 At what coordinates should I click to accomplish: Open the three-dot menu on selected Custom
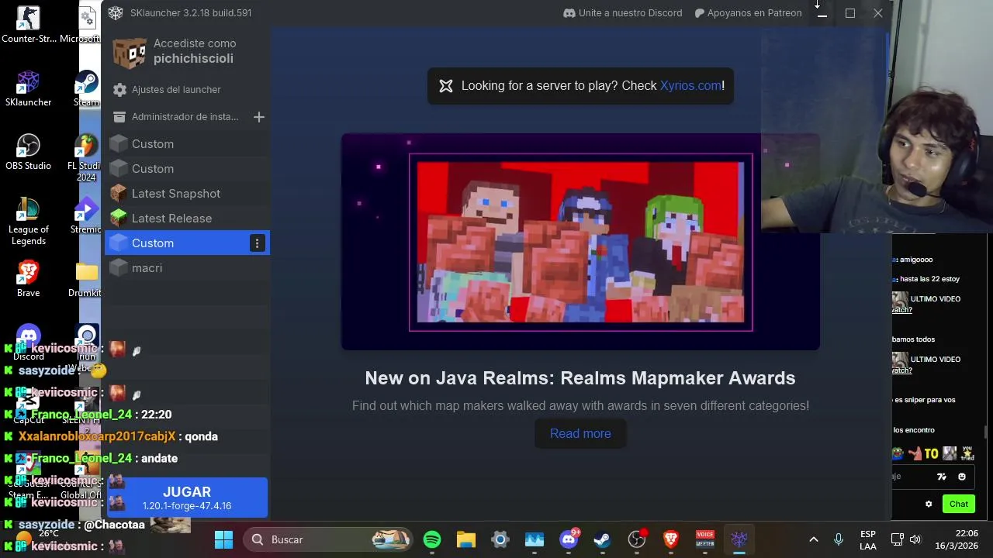coord(257,243)
